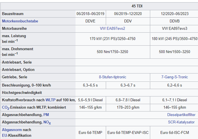The image size is (198, 139).
Task: Open the 7-Gang-S-Tronic link
Action: [175, 77]
